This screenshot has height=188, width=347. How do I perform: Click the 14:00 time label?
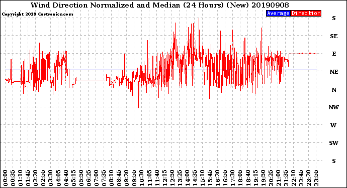click(x=187, y=178)
